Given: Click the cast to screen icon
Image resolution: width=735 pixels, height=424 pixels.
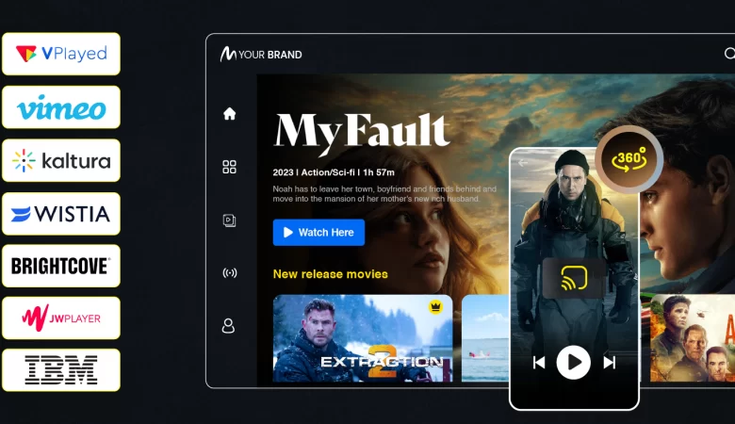Looking at the screenshot, I should (x=574, y=278).
